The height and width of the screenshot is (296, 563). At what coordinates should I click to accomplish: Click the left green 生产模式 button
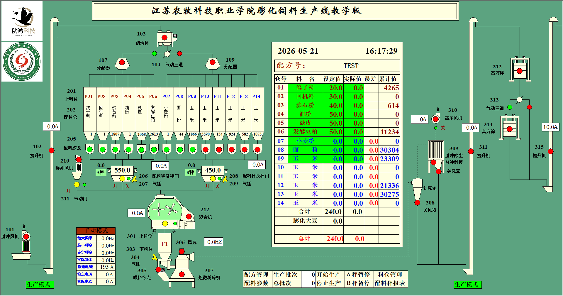[40, 285]
